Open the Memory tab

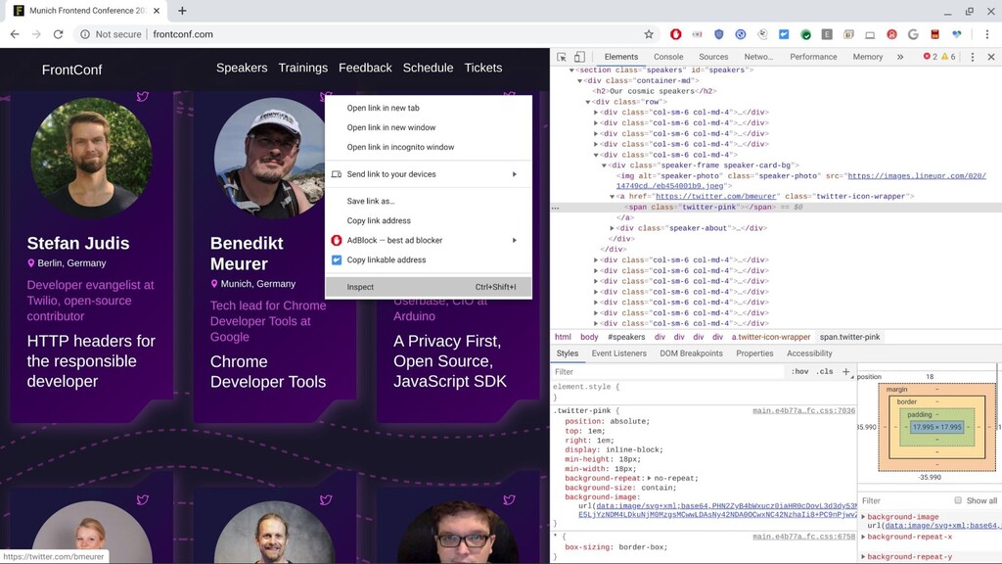point(867,57)
